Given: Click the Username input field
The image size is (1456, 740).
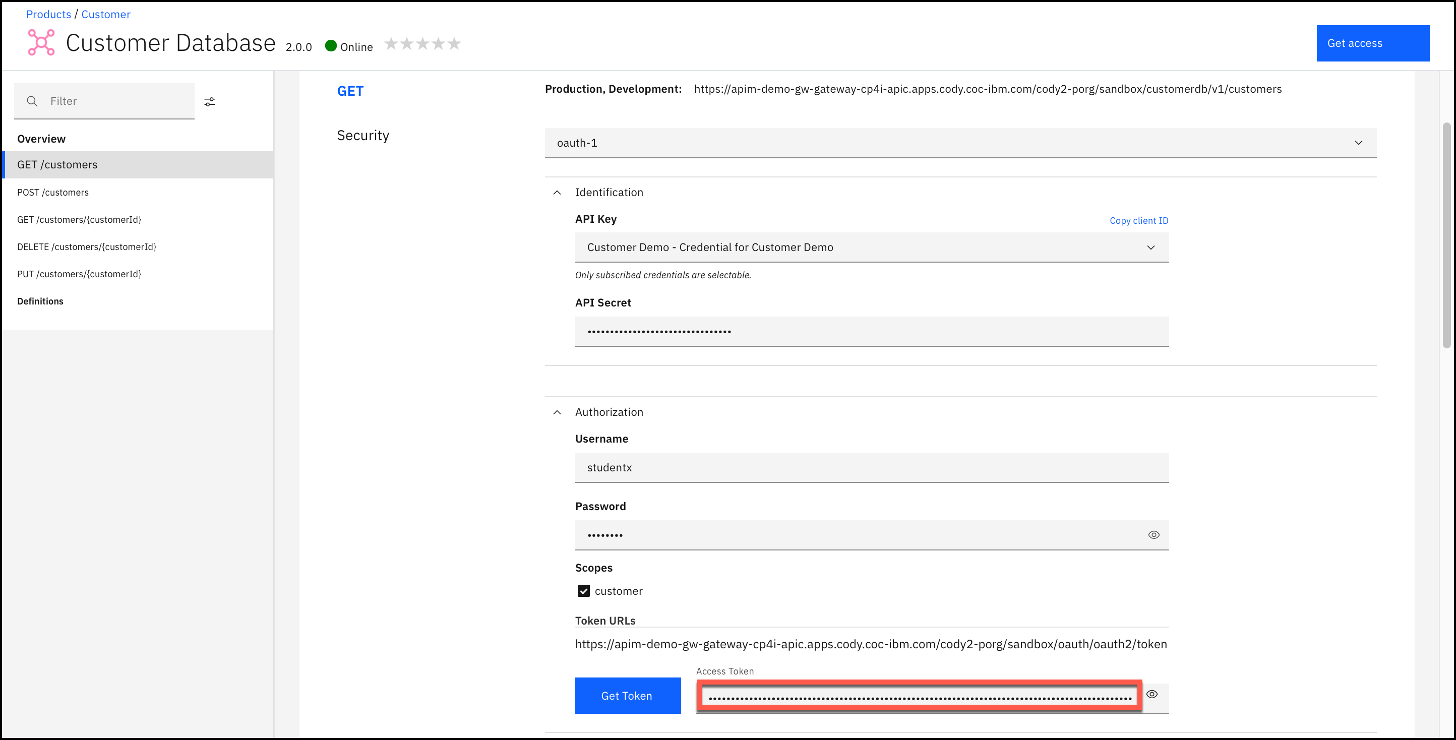Looking at the screenshot, I should 871,467.
